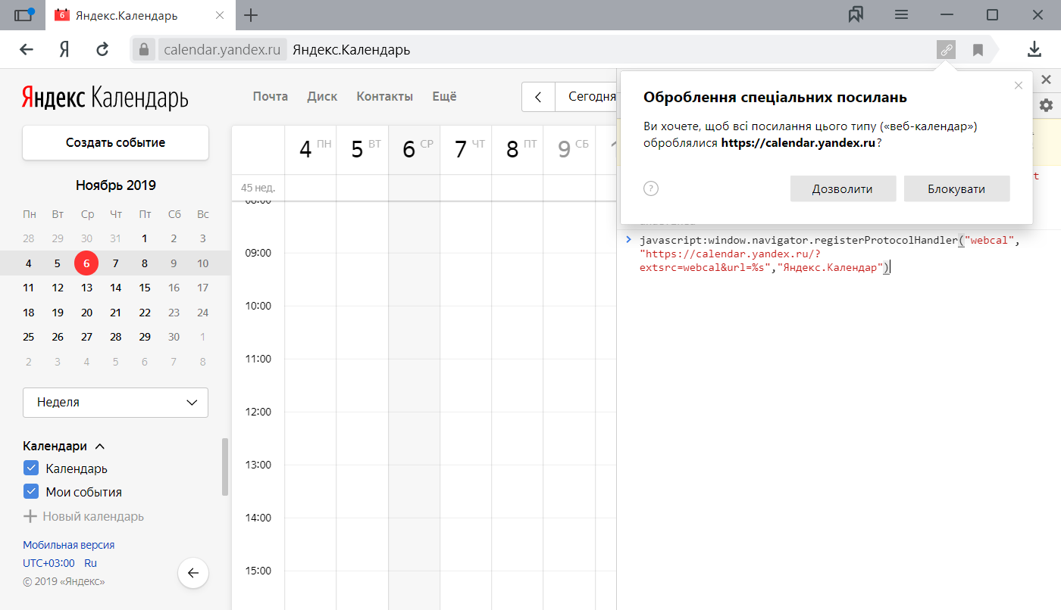Image resolution: width=1061 pixels, height=610 pixels.
Task: Go back using the browser back arrow
Action: [27, 50]
